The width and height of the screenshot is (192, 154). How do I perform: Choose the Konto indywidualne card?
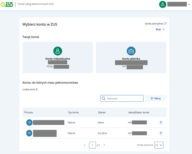click(58, 57)
